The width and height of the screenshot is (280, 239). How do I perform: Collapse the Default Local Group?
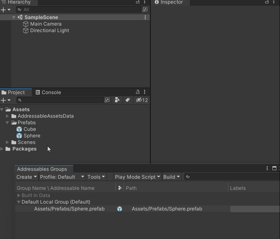click(19, 202)
